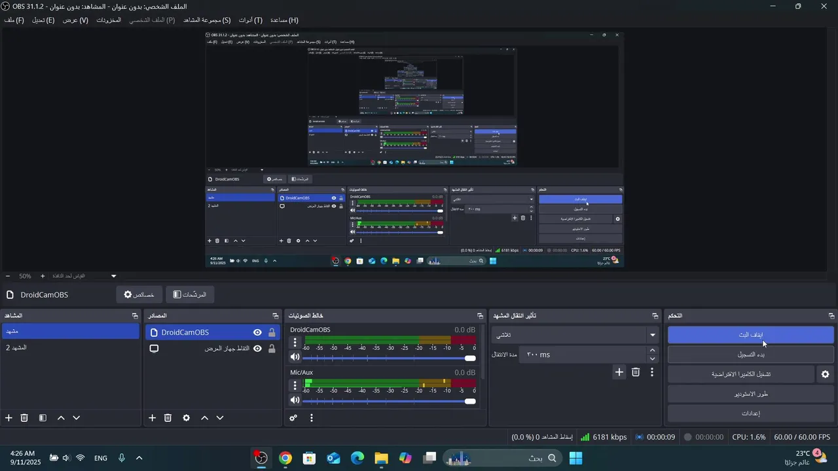Undock the Sources panel
The height and width of the screenshot is (471, 838).
276,316
